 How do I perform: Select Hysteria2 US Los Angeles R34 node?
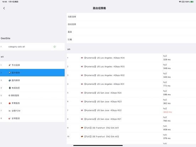pyautogui.click(x=131, y=58)
